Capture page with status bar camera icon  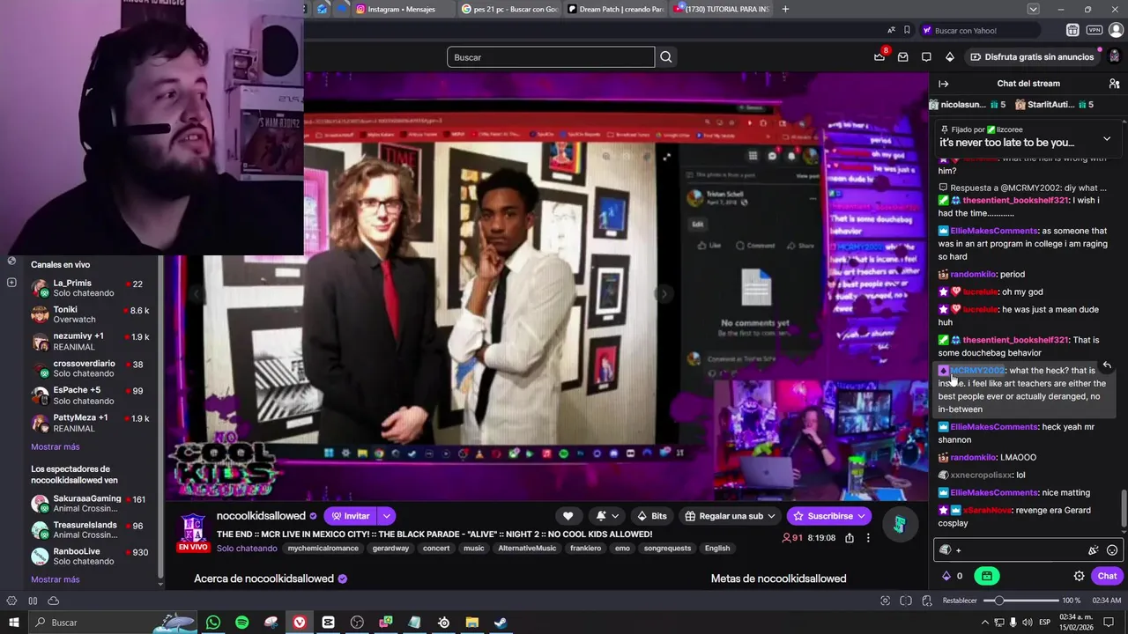point(885,601)
